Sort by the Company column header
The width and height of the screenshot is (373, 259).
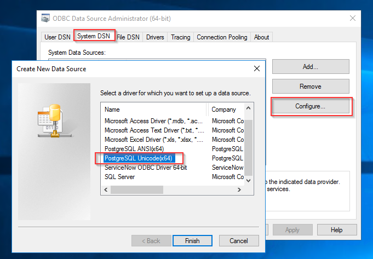tap(226, 110)
